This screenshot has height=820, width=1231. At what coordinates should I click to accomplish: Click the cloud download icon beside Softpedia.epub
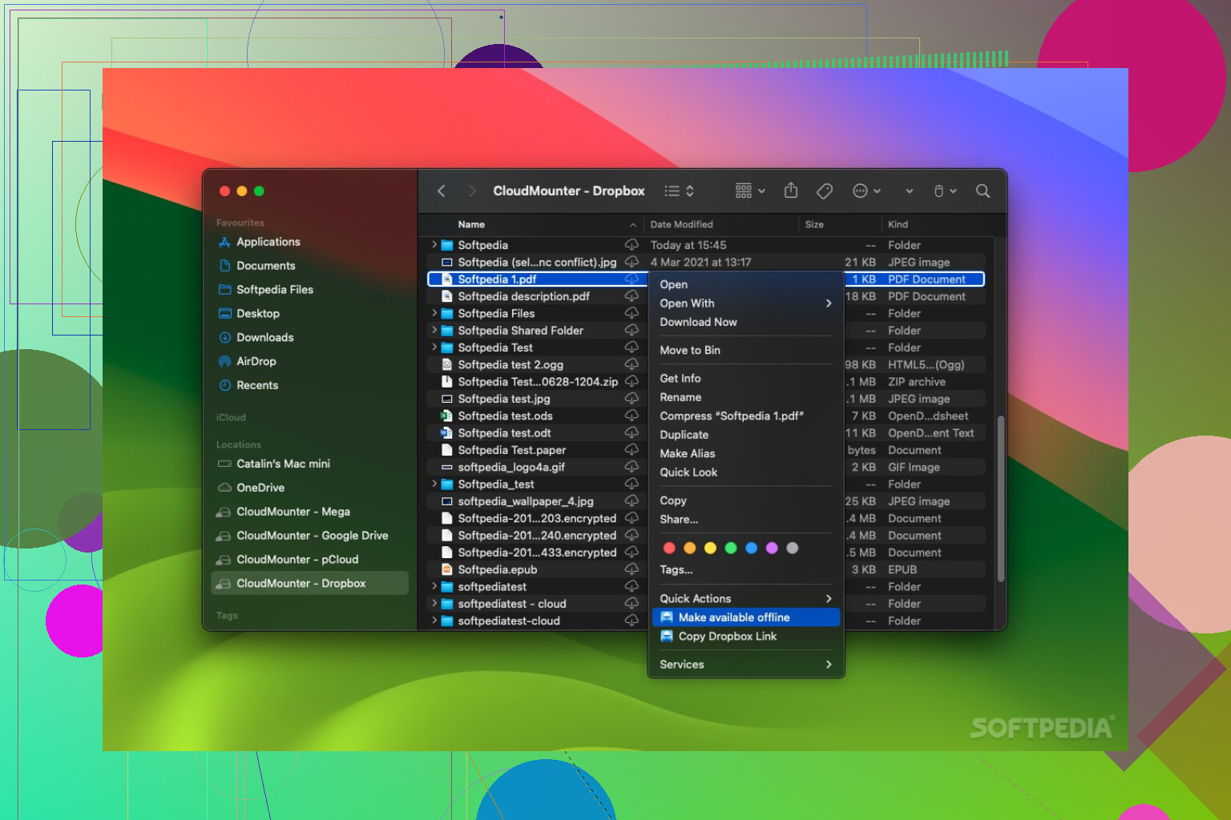[x=632, y=569]
